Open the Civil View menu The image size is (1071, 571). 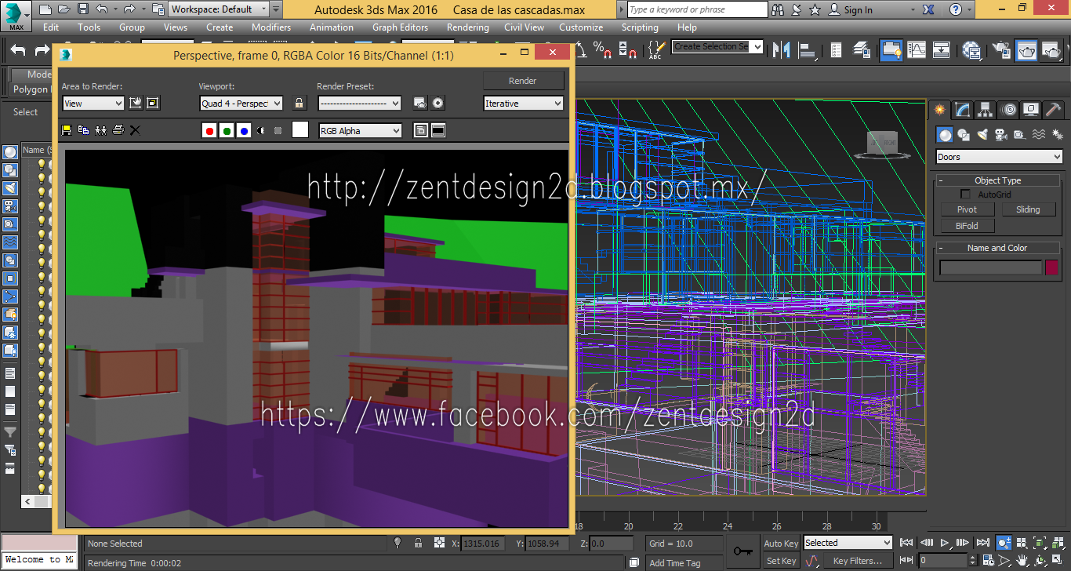[524, 27]
